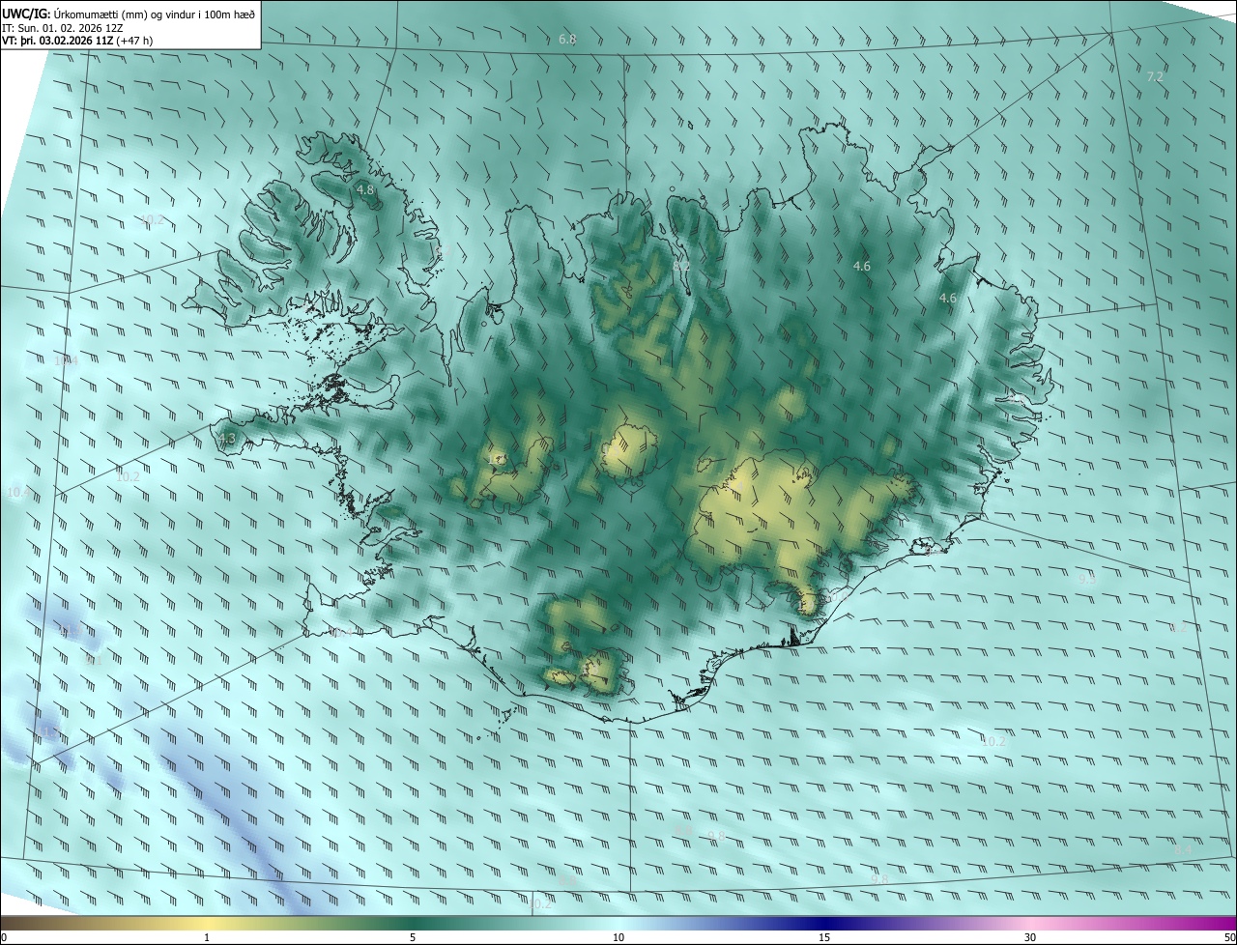The width and height of the screenshot is (1237, 945).
Task: Click the "1" tick label on the colour scale
Action: tap(207, 937)
